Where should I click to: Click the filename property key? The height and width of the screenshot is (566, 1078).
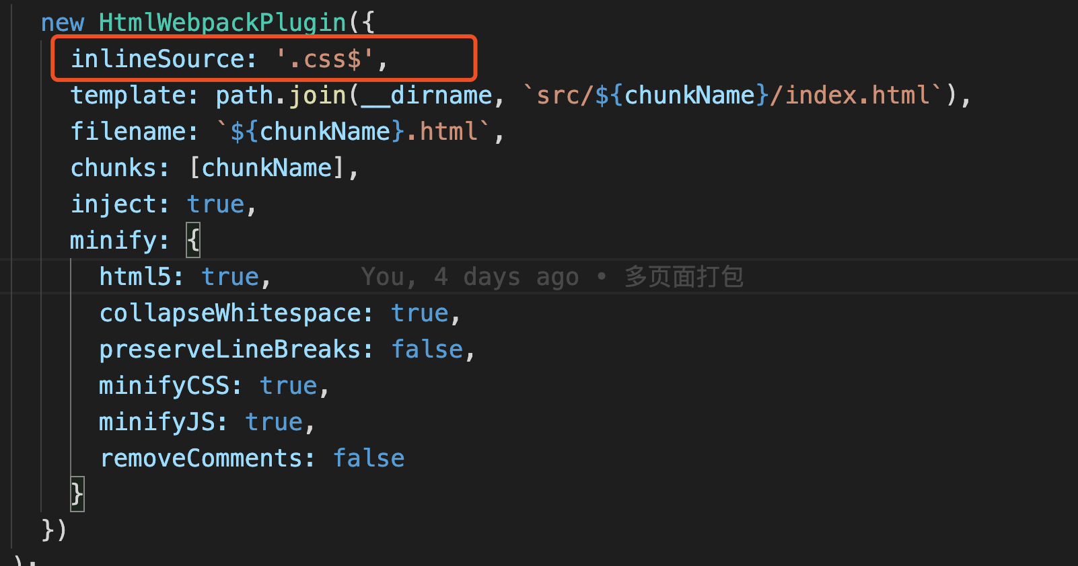click(128, 132)
